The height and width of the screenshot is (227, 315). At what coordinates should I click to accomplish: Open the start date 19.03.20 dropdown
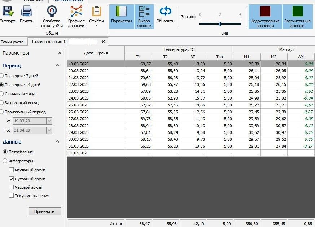(49, 121)
